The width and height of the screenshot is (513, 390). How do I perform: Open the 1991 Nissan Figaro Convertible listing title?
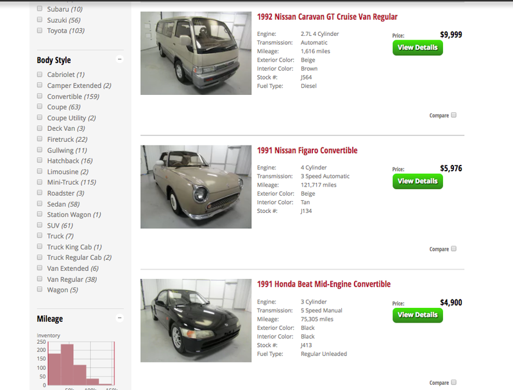(x=307, y=151)
